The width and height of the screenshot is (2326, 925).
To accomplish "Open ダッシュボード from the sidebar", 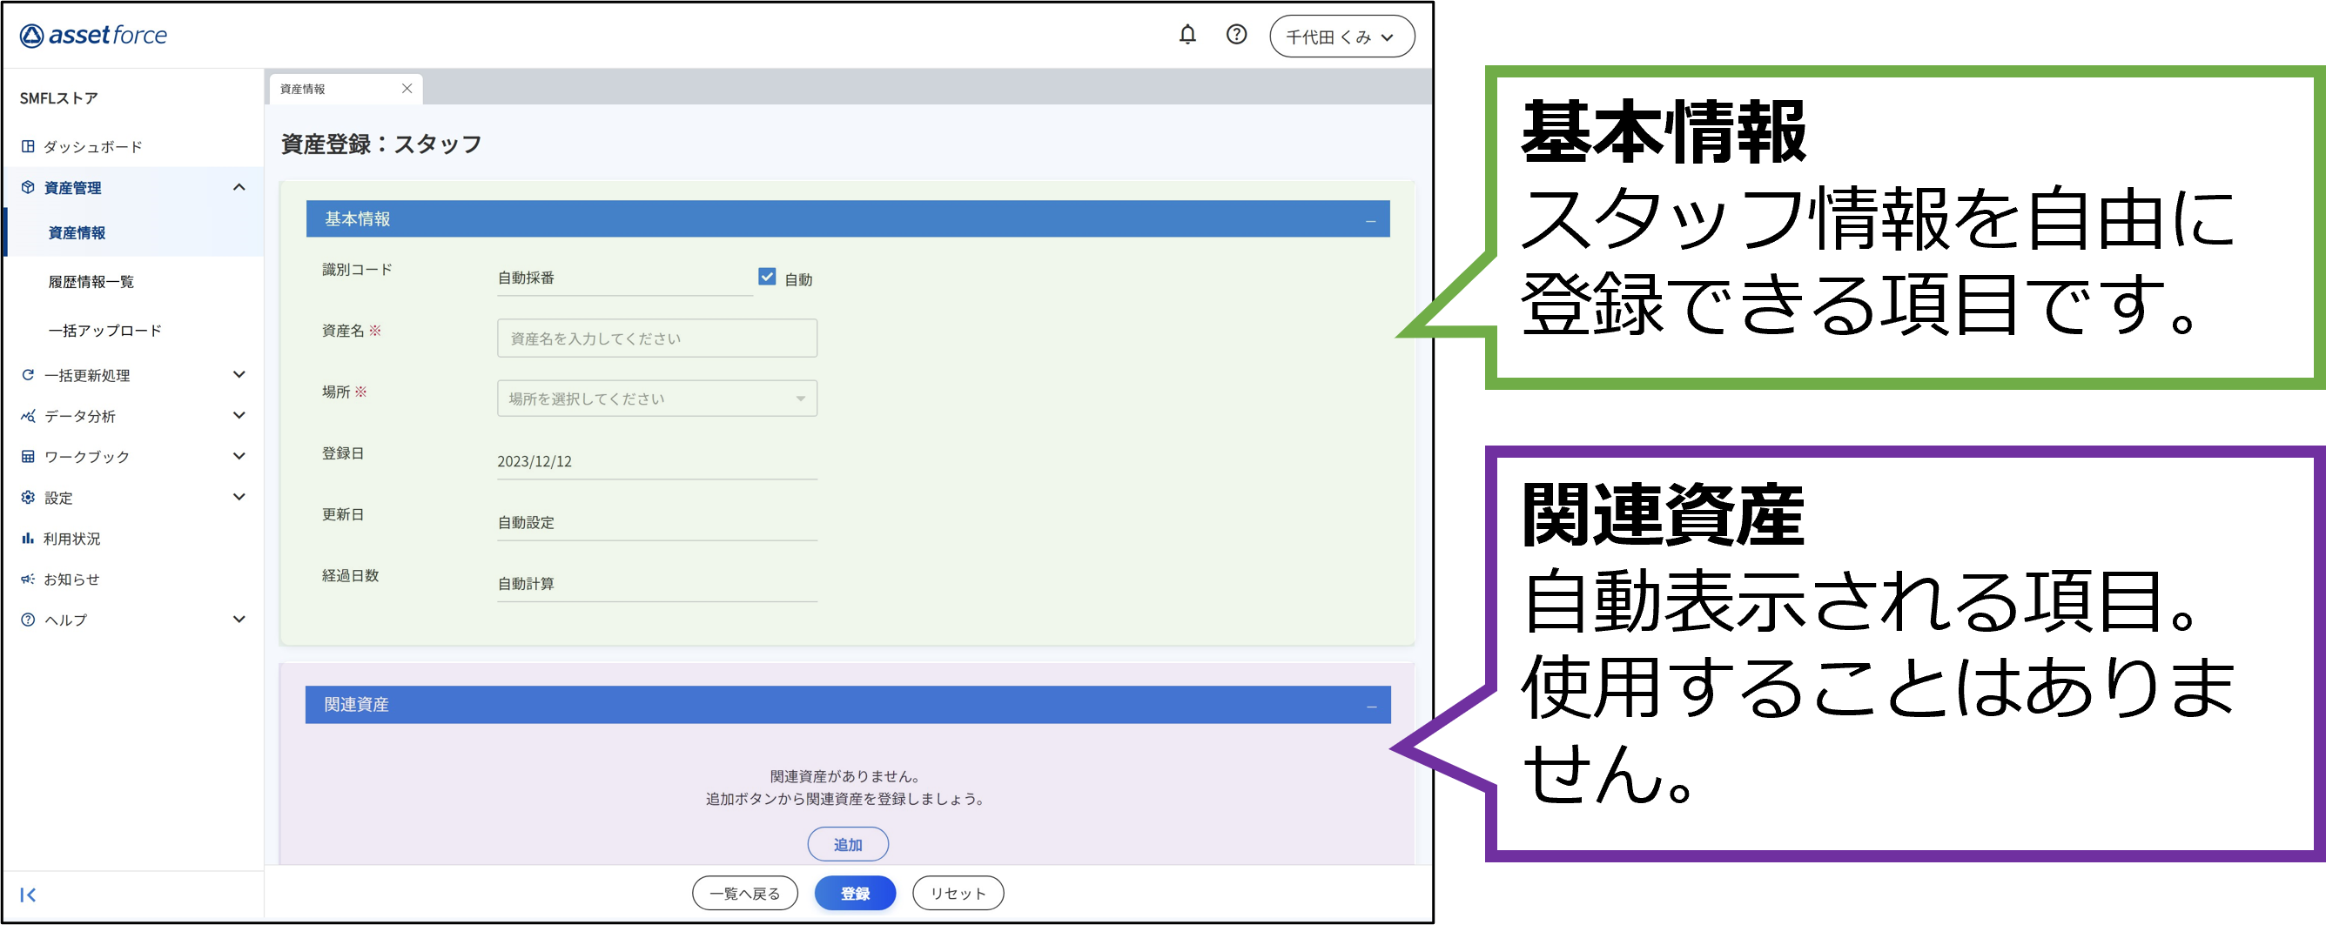I will 92,147.
